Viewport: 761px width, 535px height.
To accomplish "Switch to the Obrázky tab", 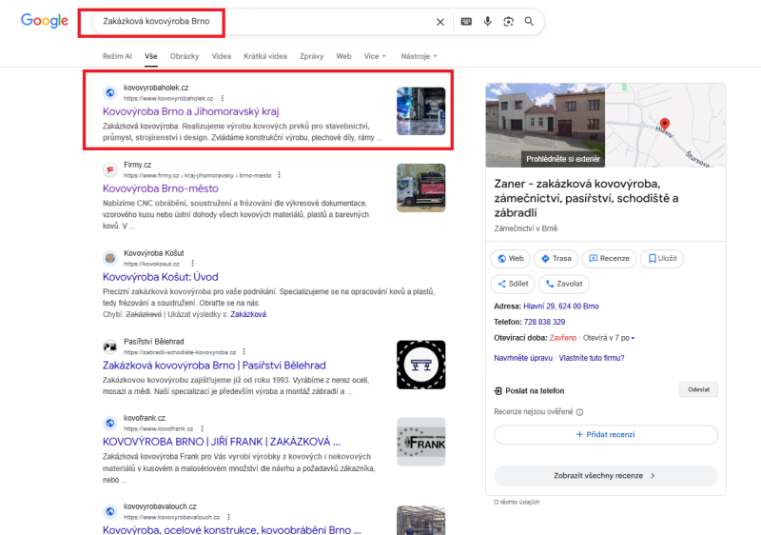I will click(185, 56).
